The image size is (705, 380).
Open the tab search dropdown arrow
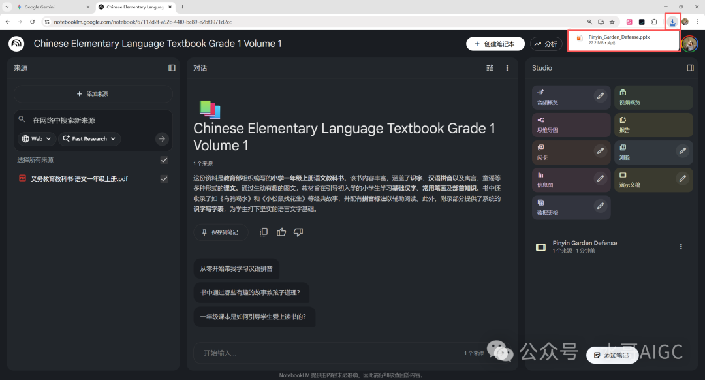[7, 7]
